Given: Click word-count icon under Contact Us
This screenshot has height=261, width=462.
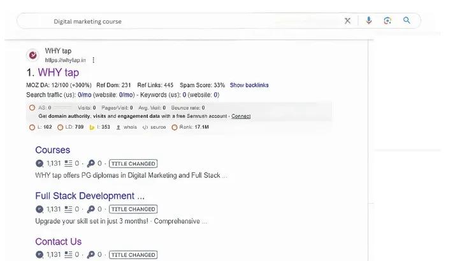Looking at the screenshot, I should 68,255.
